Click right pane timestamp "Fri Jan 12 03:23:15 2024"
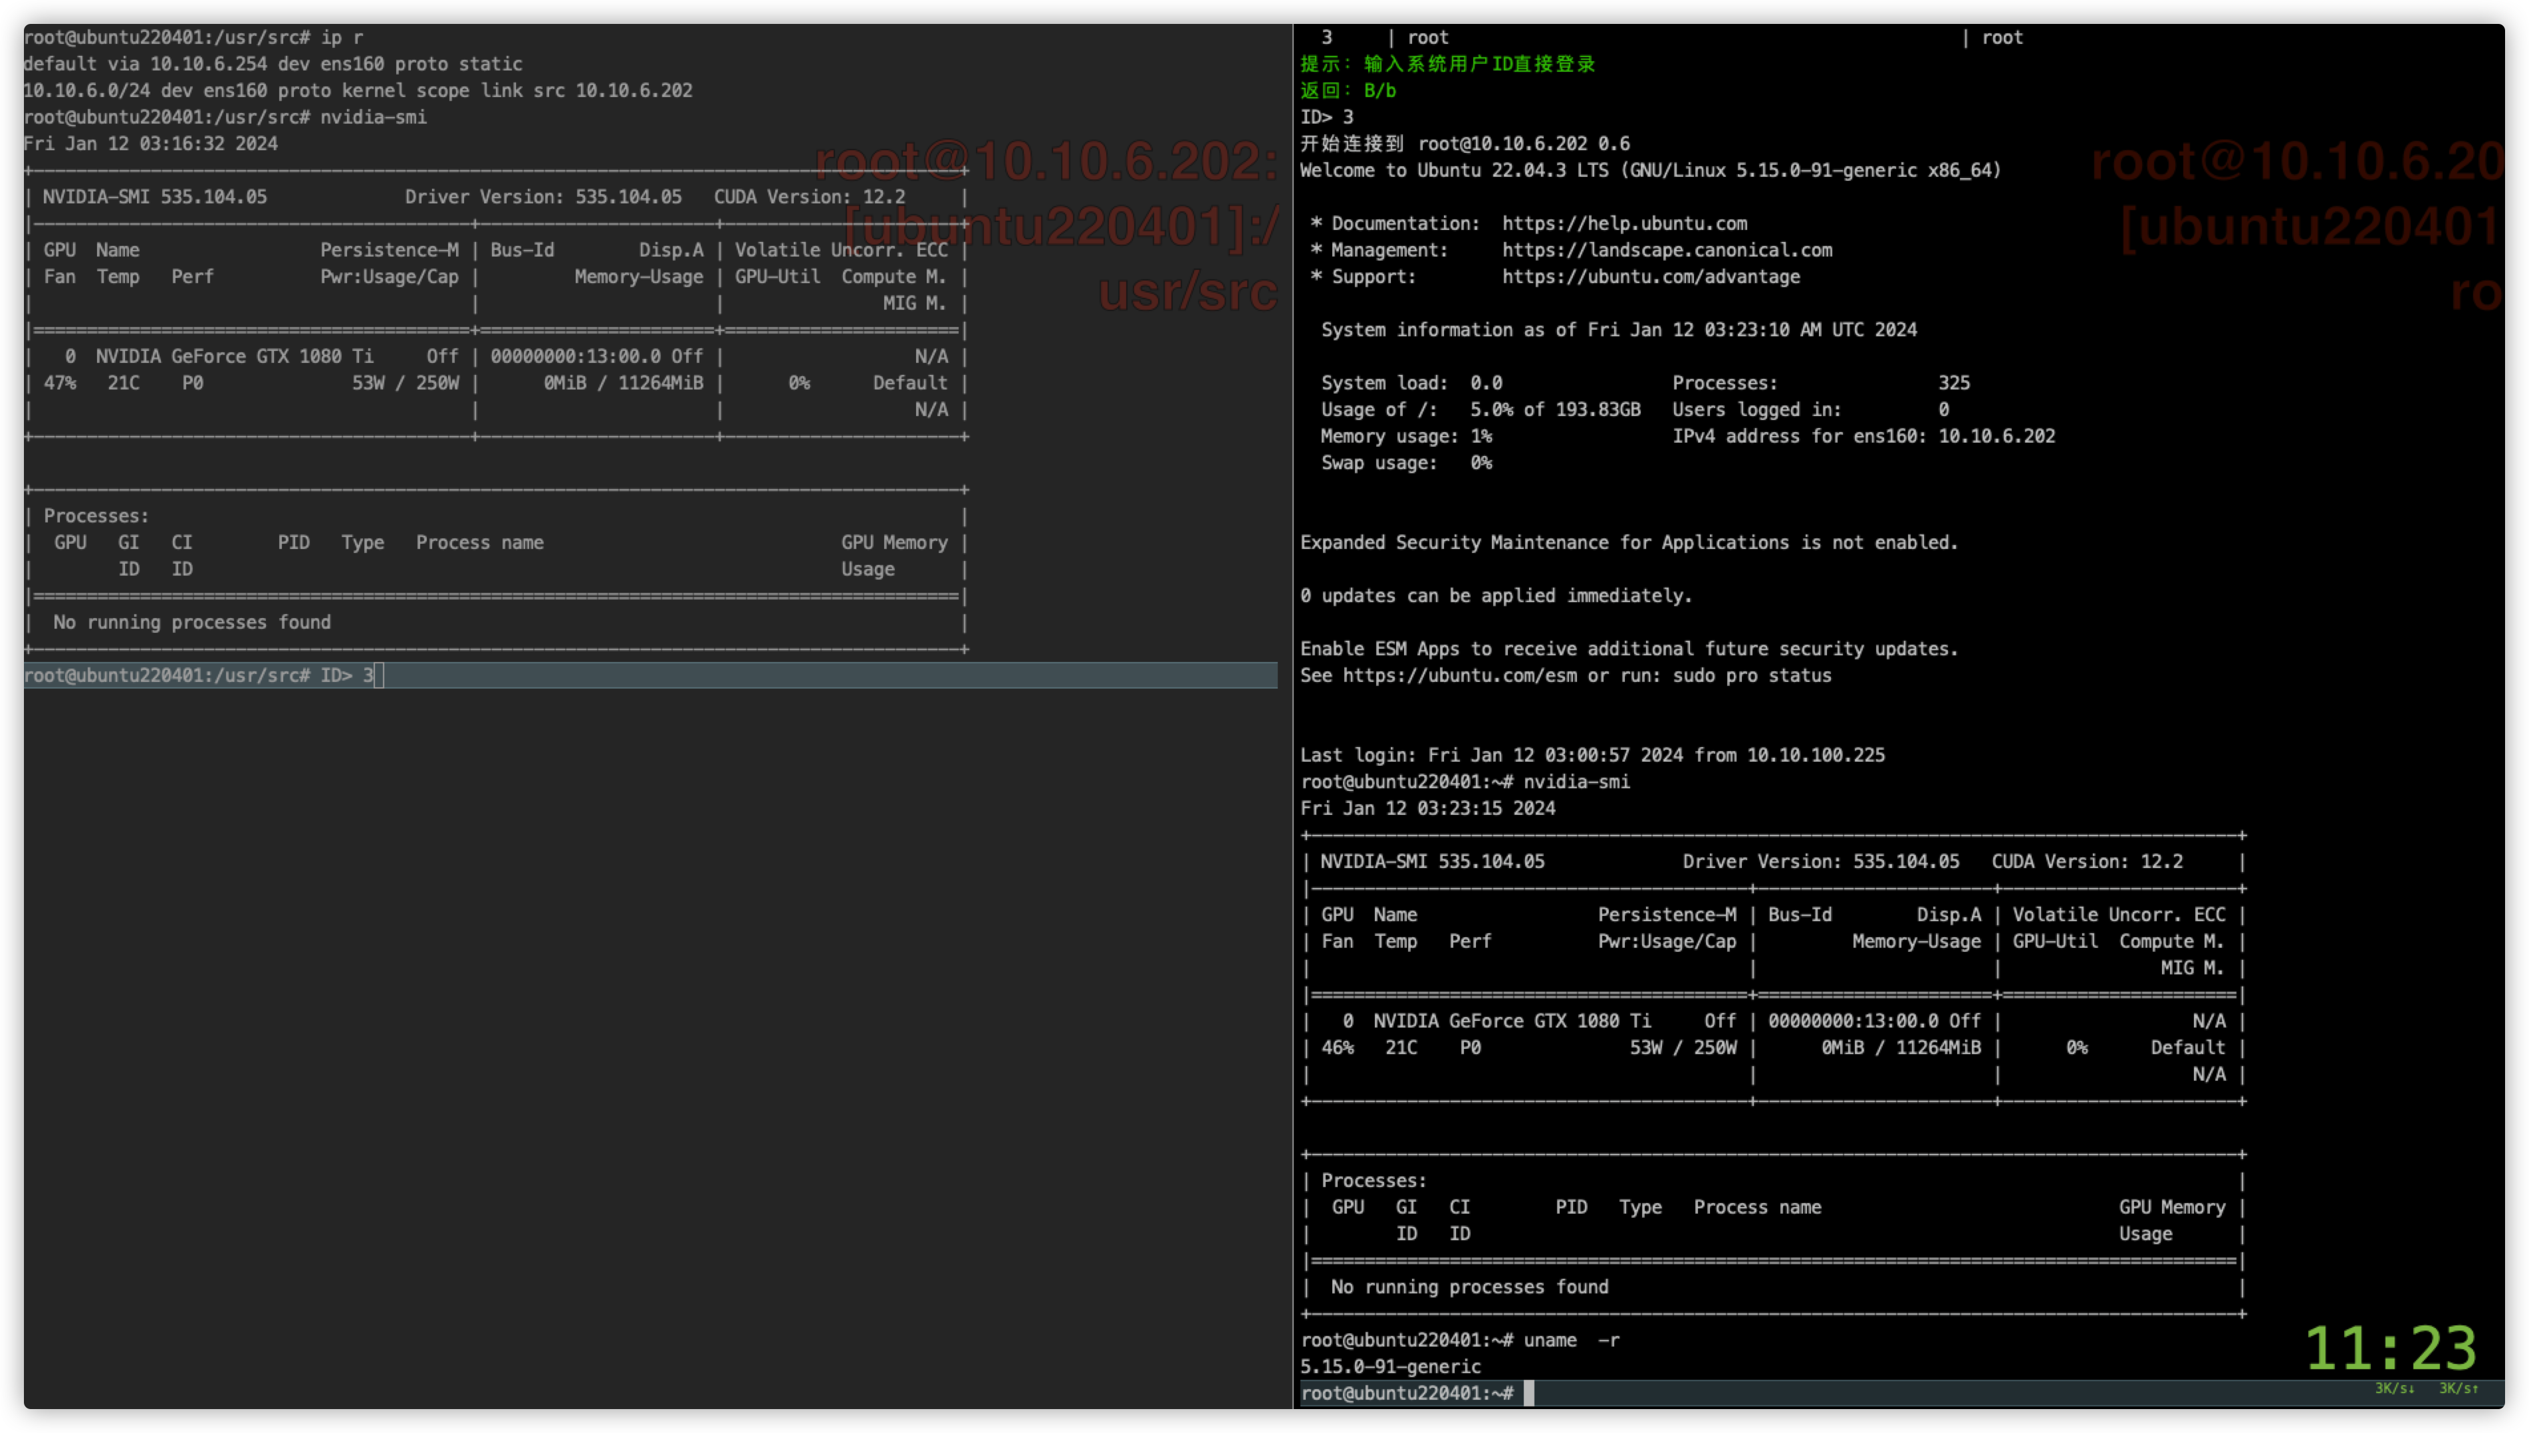 click(x=1427, y=808)
